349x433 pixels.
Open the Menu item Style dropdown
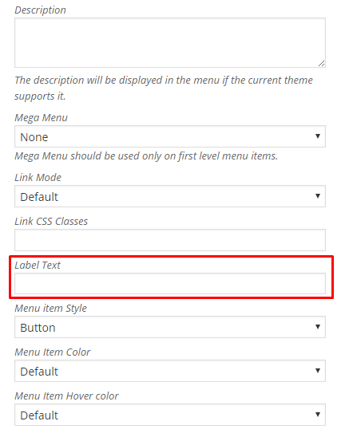coord(170,327)
